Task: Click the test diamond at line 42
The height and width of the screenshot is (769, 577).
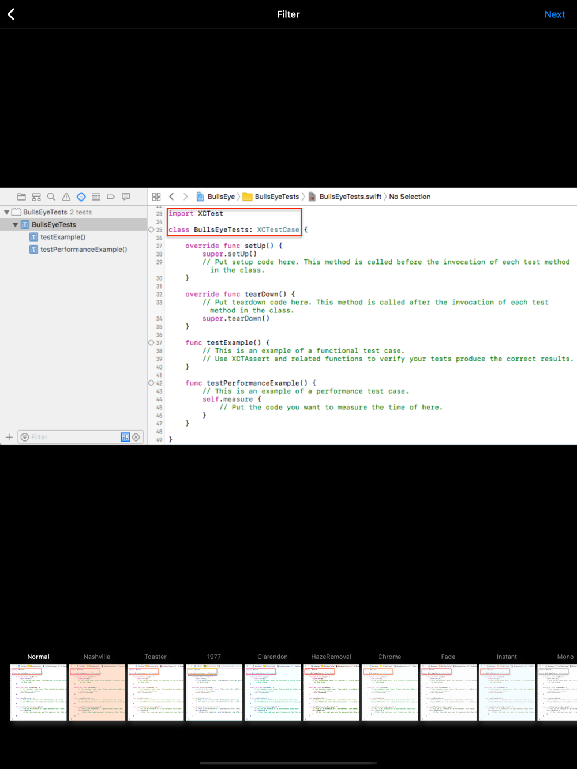Action: 151,383
